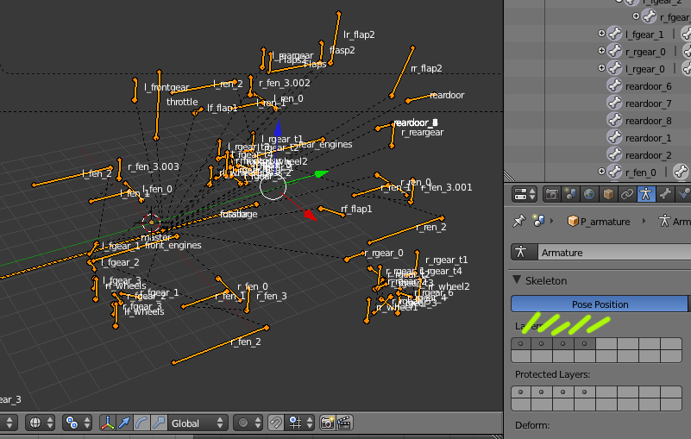Image resolution: width=691 pixels, height=439 pixels.
Task: Toggle the 3D transform manipulator axes icon
Action: click(108, 423)
